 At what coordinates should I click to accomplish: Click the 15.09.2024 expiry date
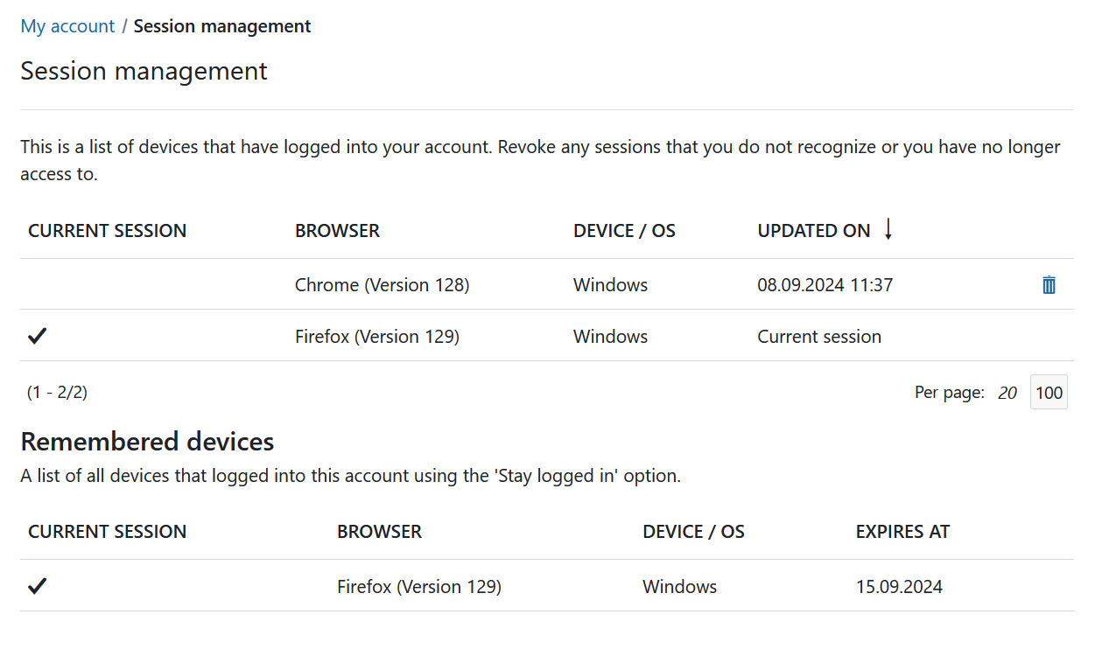pos(899,587)
